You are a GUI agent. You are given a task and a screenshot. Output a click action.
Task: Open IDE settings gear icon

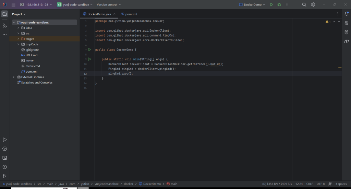[x=313, y=5]
